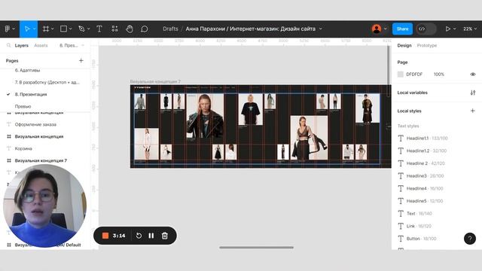Stop the screen recording
The image size is (482, 271).
coord(105,236)
